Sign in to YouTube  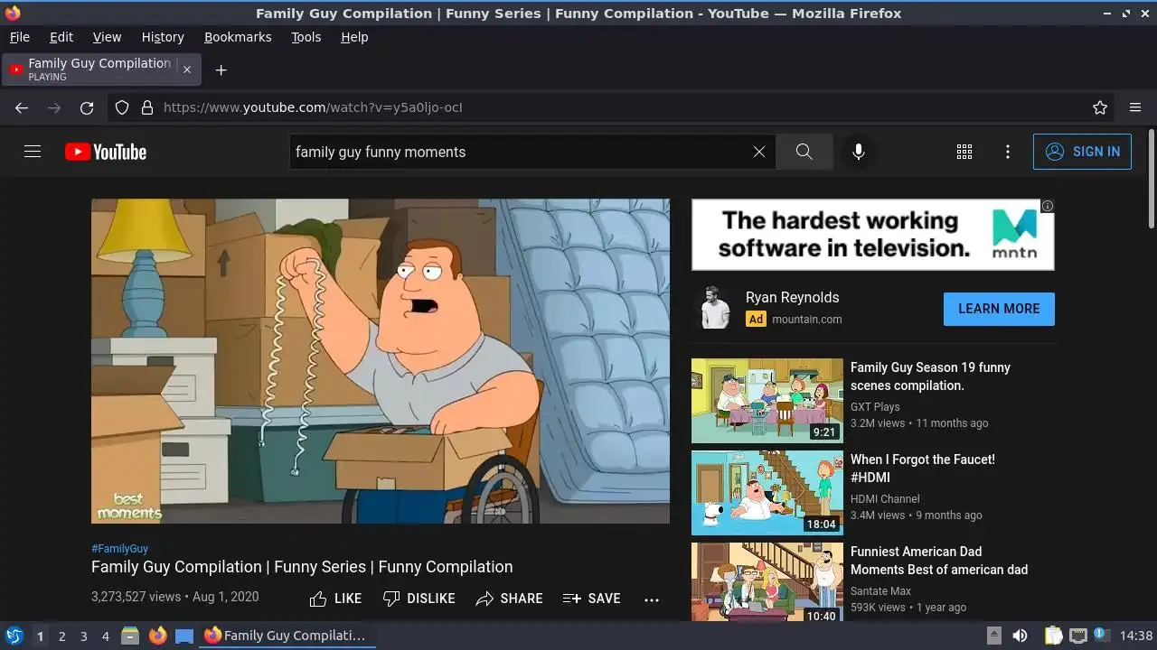[x=1082, y=152]
